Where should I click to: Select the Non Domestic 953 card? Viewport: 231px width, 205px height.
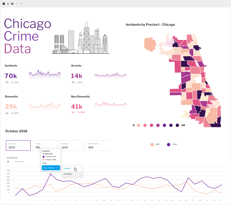(98, 145)
